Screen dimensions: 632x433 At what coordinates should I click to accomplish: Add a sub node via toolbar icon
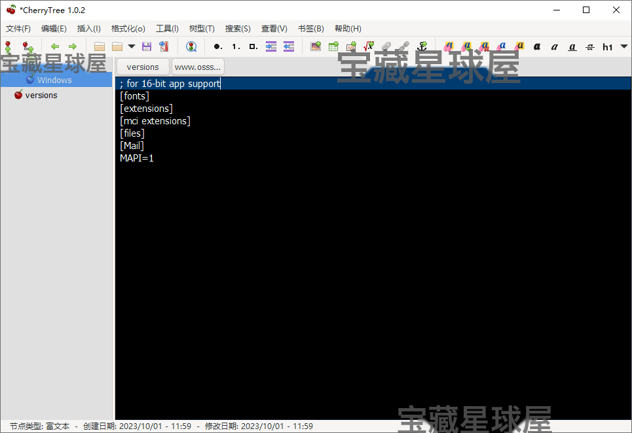28,46
